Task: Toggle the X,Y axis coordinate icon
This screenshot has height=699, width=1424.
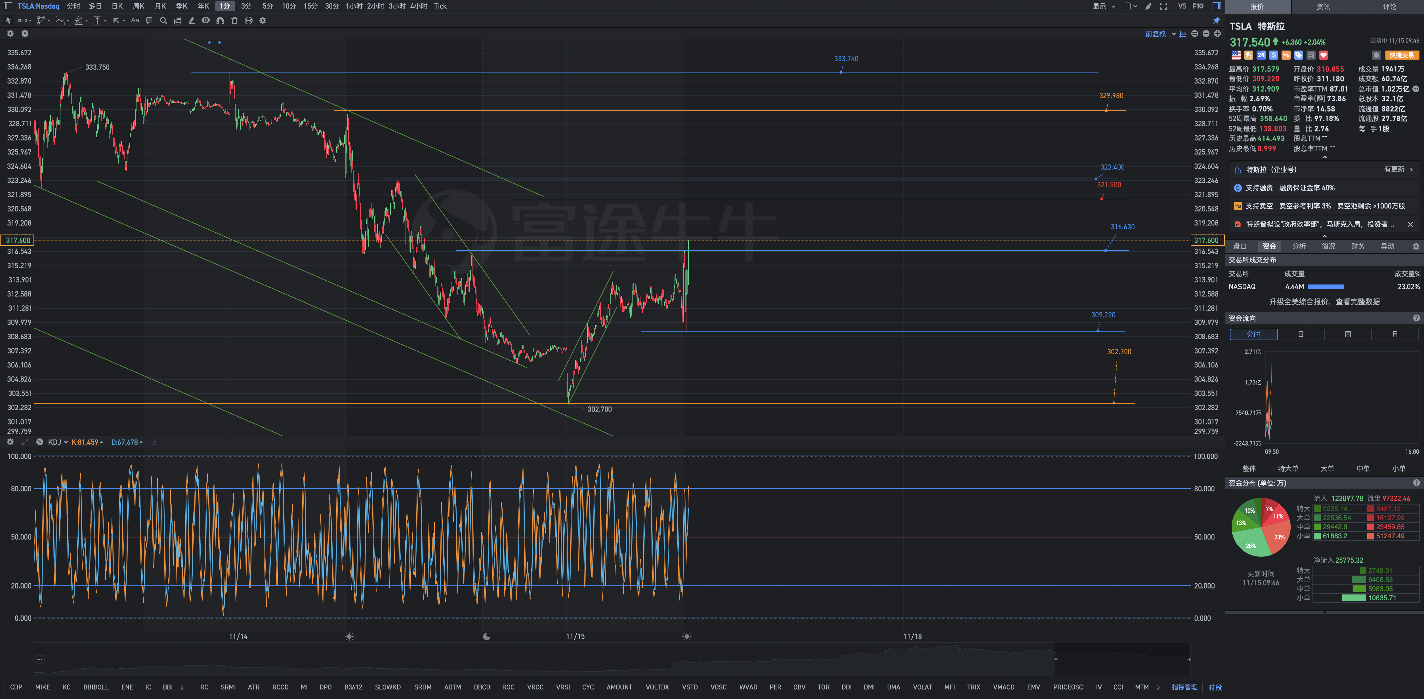Action: pyautogui.click(x=1183, y=34)
